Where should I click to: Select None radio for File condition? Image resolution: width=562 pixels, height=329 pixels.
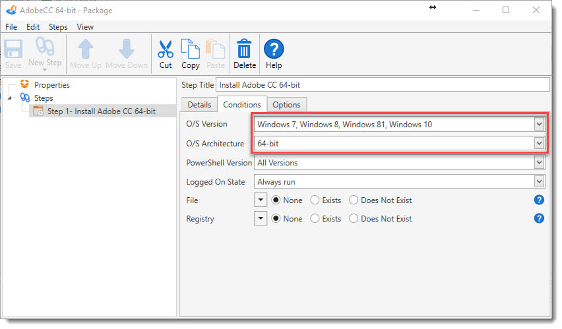coord(276,200)
